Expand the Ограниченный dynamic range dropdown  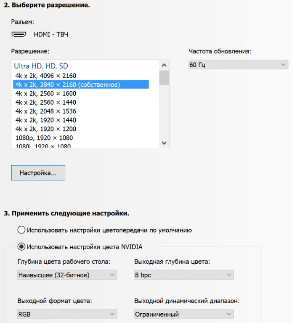(x=183, y=314)
